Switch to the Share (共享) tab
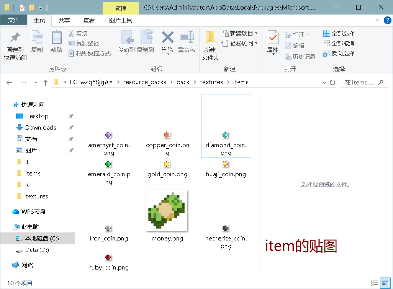Image resolution: width=393 pixels, height=289 pixels. [64, 20]
